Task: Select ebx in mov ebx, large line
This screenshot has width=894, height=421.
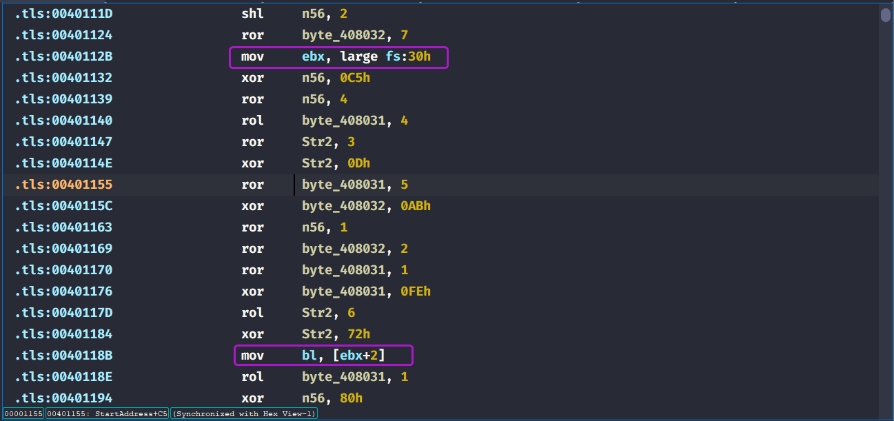Action: pyautogui.click(x=313, y=57)
